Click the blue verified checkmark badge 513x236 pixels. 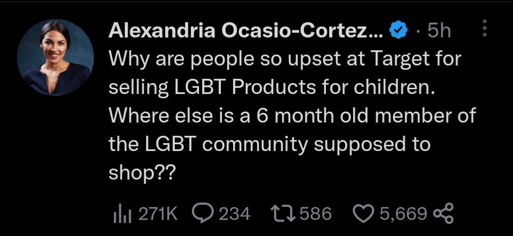(x=398, y=31)
